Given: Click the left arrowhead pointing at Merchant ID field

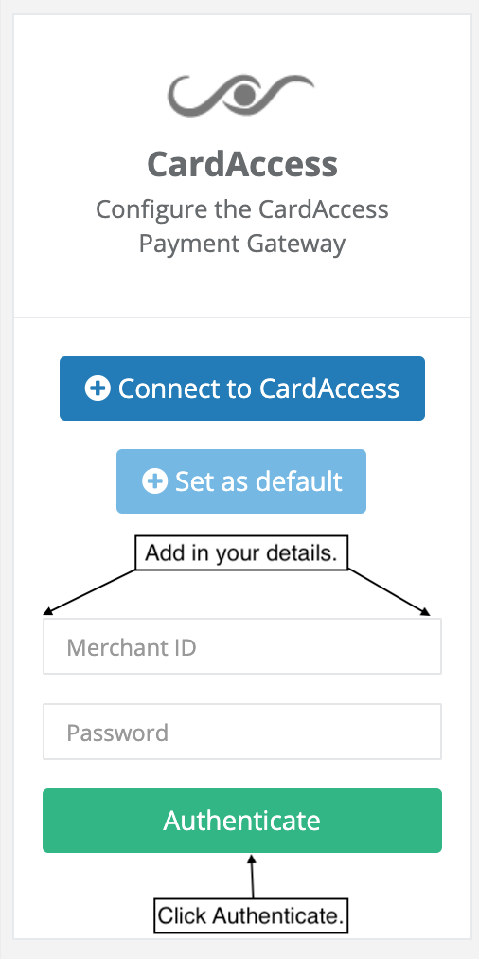Looking at the screenshot, I should 47,610.
